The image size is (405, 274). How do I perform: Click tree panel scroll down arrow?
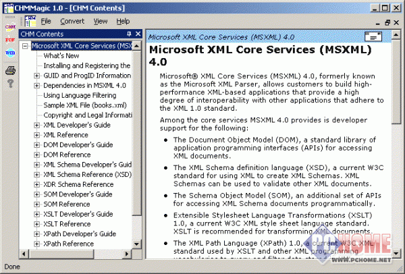136,244
